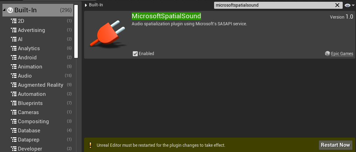The height and width of the screenshot is (152, 356).
Task: Select the Animation category
Action: coord(30,67)
